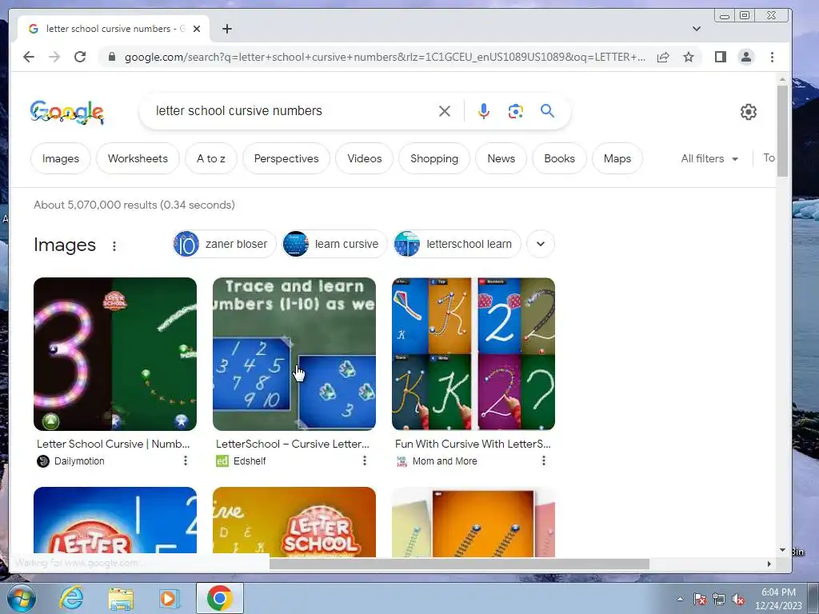Viewport: 819px width, 614px height.
Task: Open the blue Letter logo thumbnail
Action: click(115, 521)
